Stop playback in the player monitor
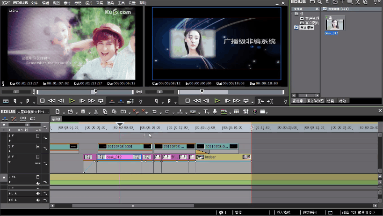Viewport: 383px width, 216px height. [42, 101]
